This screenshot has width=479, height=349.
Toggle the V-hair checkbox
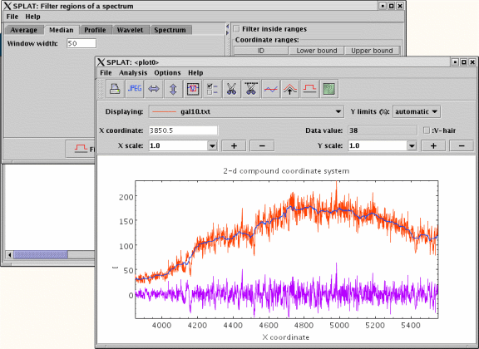pyautogui.click(x=426, y=130)
